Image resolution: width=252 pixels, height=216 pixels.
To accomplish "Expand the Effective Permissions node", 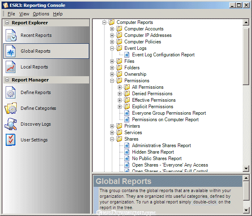I will point(120,100).
